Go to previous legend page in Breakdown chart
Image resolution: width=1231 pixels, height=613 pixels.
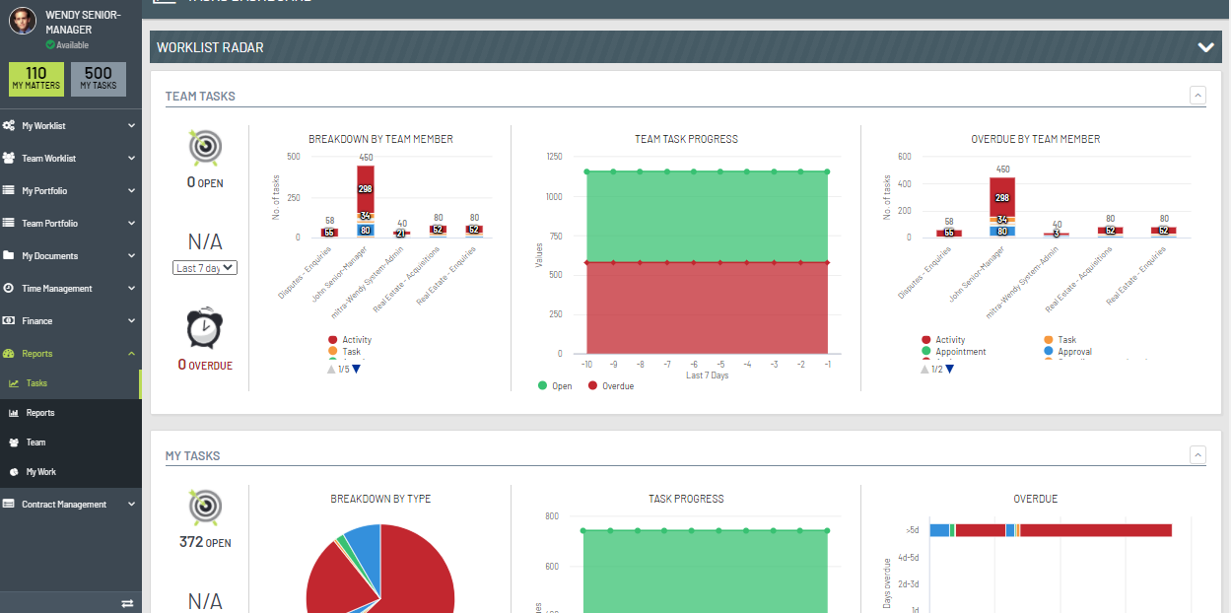pos(331,370)
